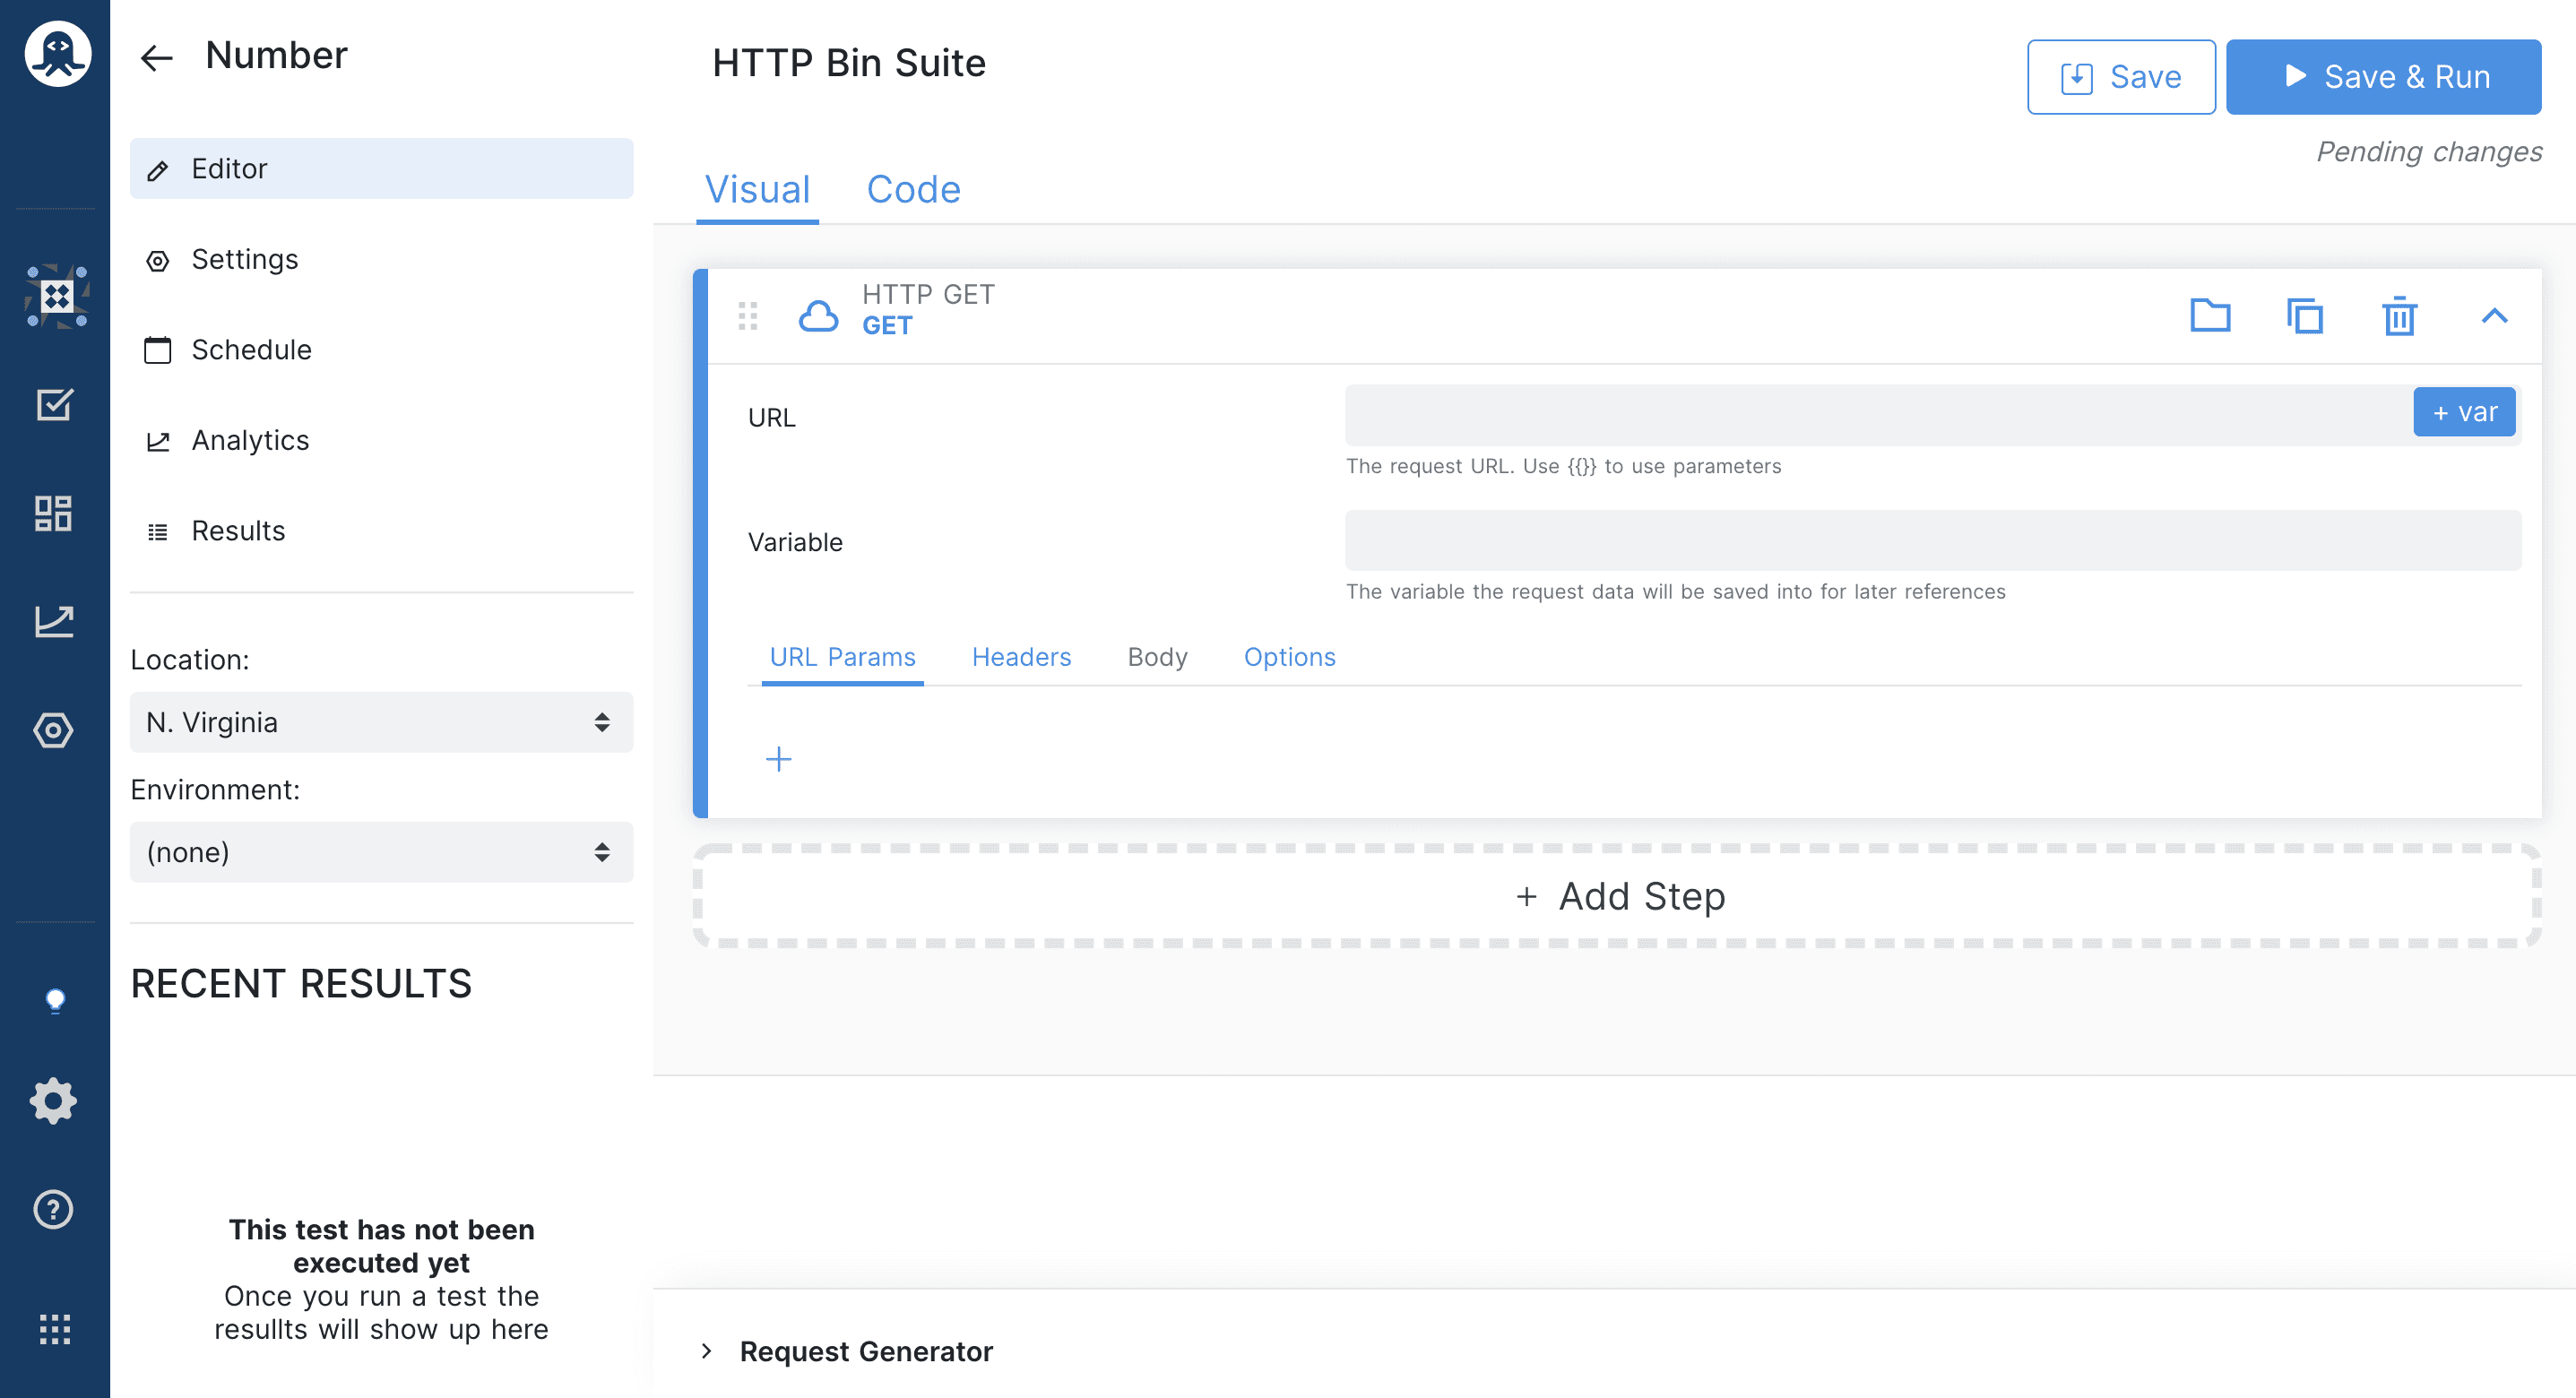Select the URL Params tab

pos(842,657)
